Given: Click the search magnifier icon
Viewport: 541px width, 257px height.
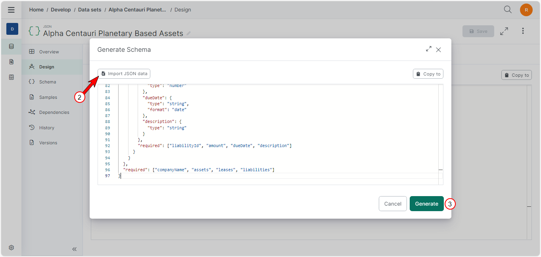Looking at the screenshot, I should pyautogui.click(x=508, y=9).
